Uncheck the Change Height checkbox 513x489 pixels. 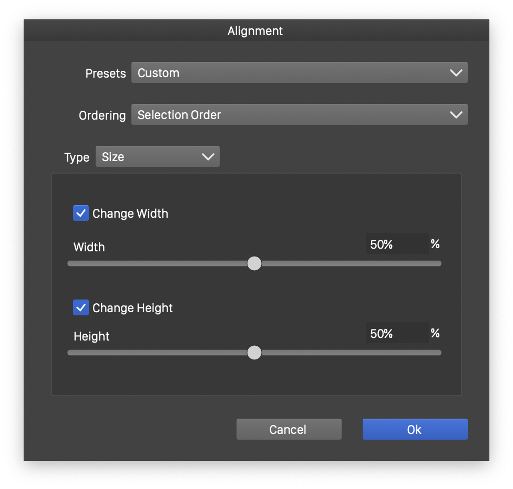tap(81, 308)
